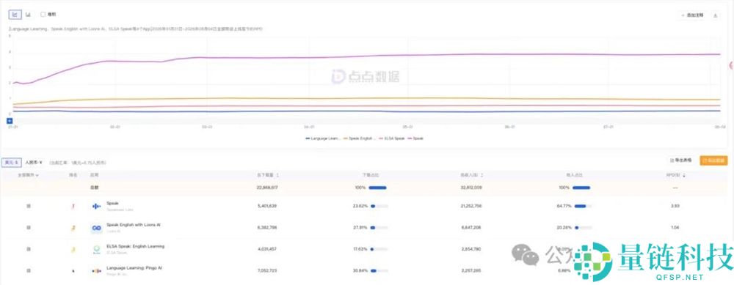The image size is (734, 285).
Task: Click the small square icon in the Speak row
Action: (x=29, y=206)
